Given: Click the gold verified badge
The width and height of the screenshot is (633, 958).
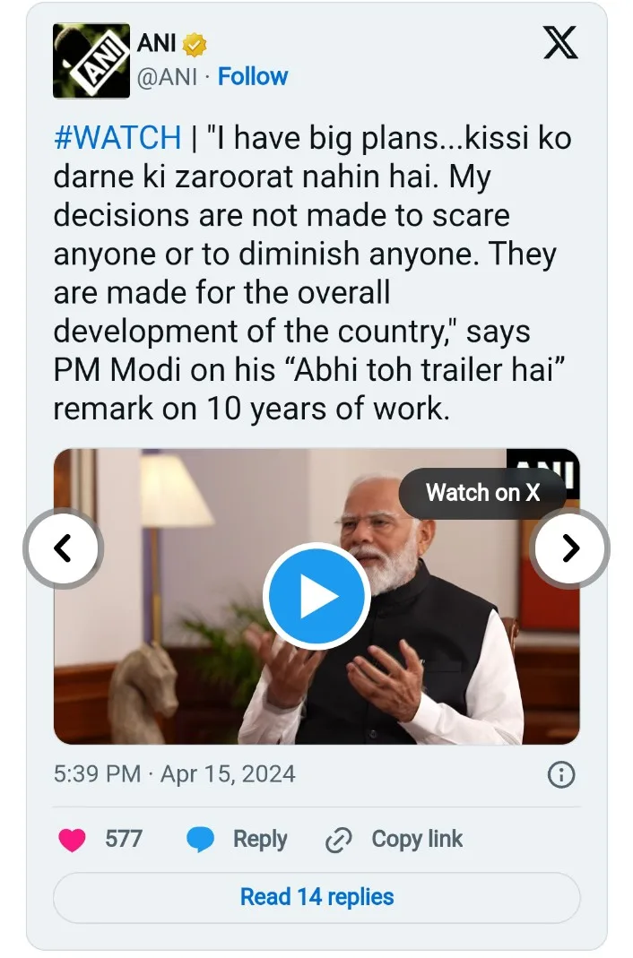Looking at the screenshot, I should (195, 44).
